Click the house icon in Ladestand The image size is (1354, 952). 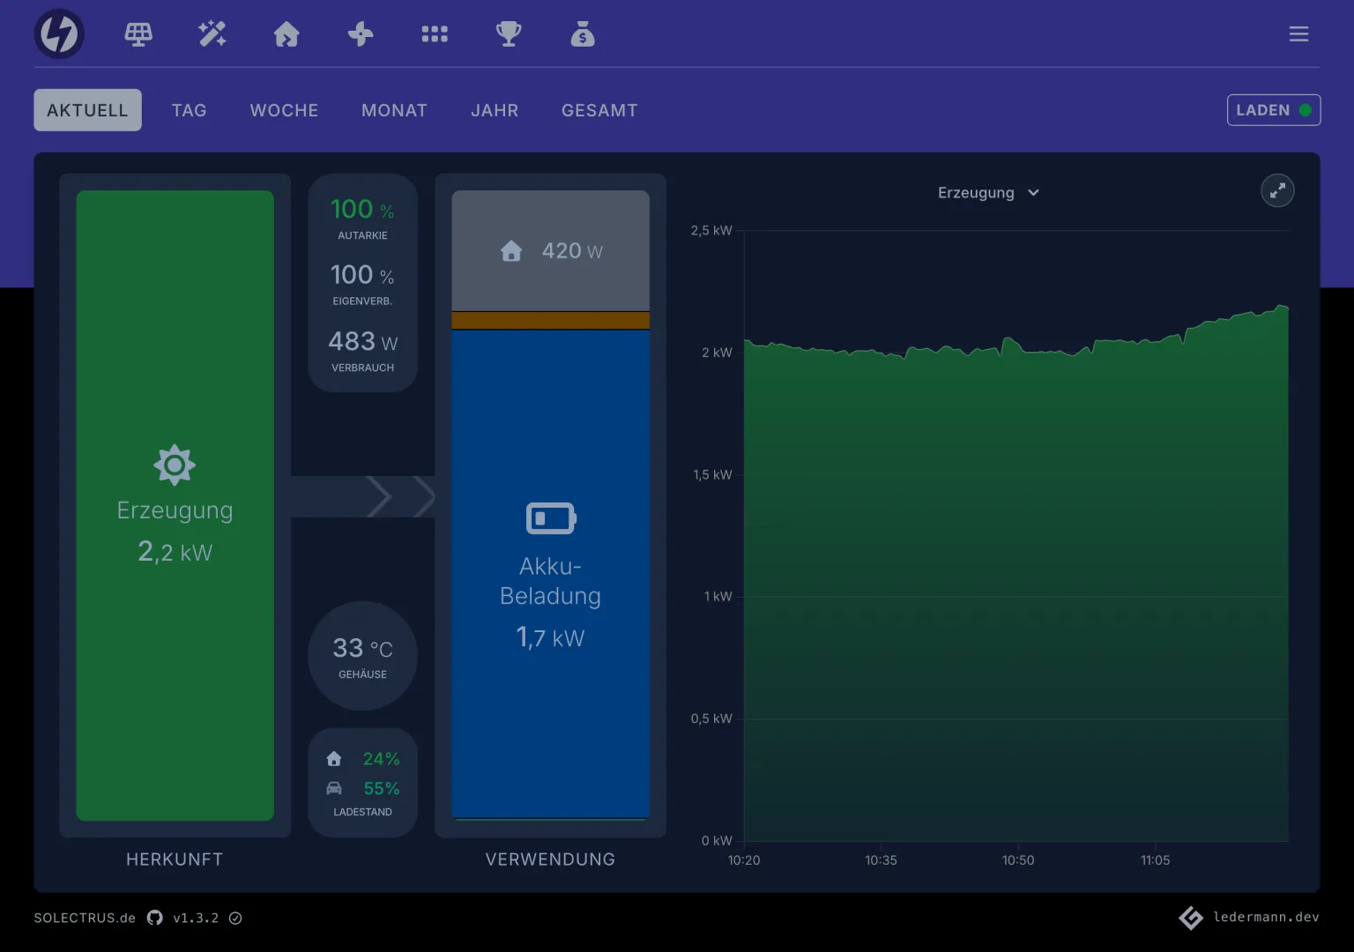pyautogui.click(x=334, y=759)
